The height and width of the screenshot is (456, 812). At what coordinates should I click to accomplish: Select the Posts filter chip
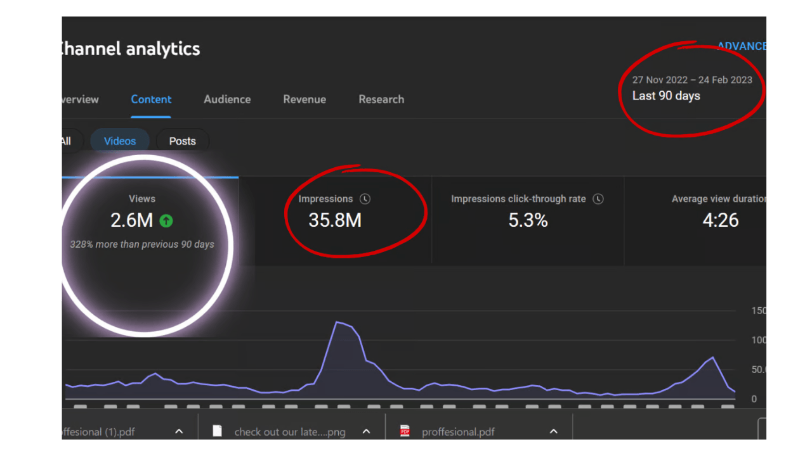pos(182,141)
